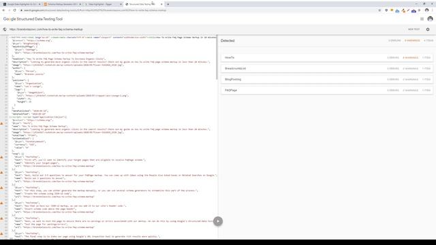Viewport: 436px width, 245px height.
Task: Expand the HowTo detected result row
Action: point(327,57)
